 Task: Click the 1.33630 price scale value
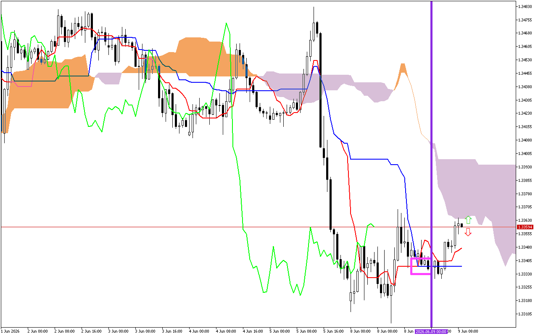point(525,220)
